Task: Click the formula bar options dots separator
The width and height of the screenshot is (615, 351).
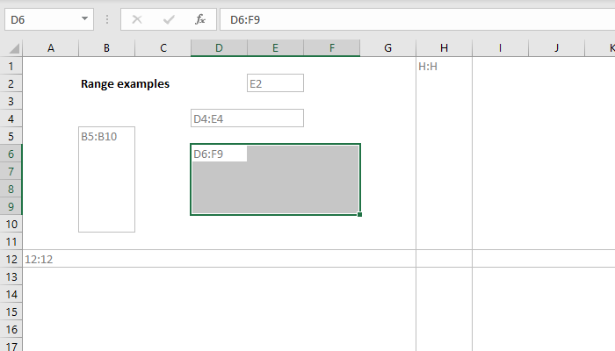Action: click(111, 18)
